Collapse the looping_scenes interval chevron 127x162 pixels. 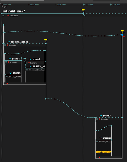(x=9, y=42)
